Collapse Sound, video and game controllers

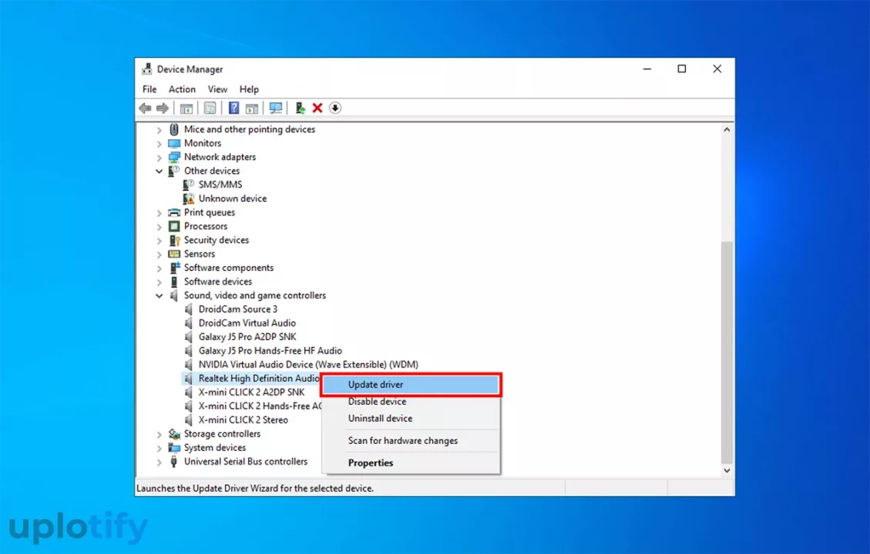pos(160,295)
